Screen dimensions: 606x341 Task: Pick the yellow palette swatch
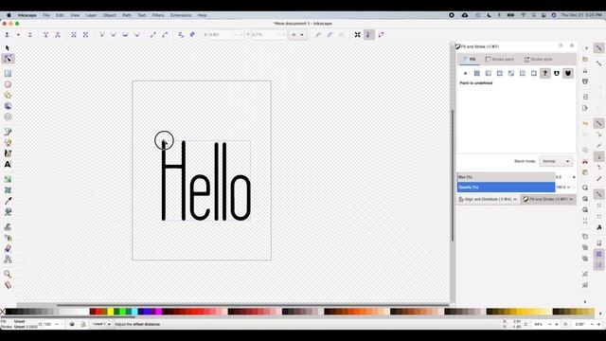point(111,312)
